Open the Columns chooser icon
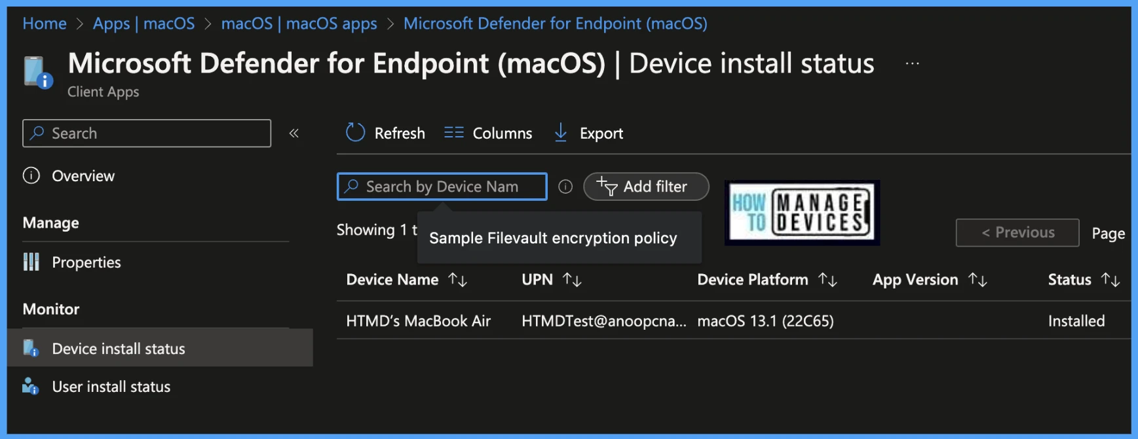1138x439 pixels. pos(453,133)
